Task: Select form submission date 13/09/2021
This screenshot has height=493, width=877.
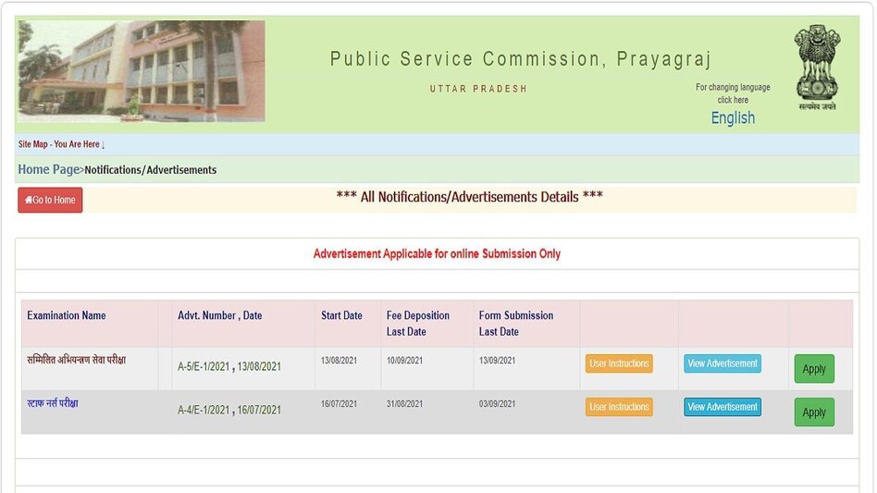Action: pyautogui.click(x=497, y=361)
